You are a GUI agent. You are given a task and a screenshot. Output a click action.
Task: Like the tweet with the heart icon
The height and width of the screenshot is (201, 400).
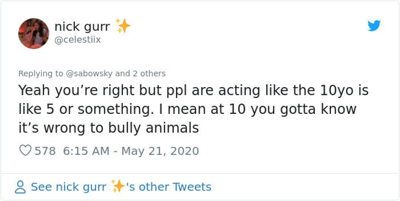25,151
